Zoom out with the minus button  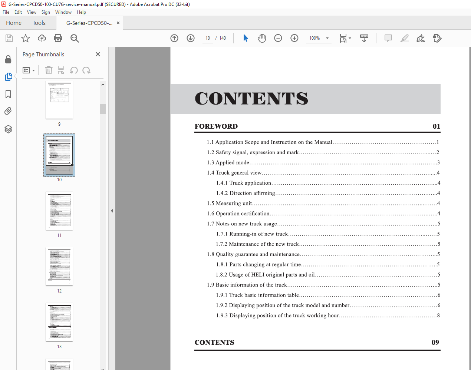click(278, 38)
